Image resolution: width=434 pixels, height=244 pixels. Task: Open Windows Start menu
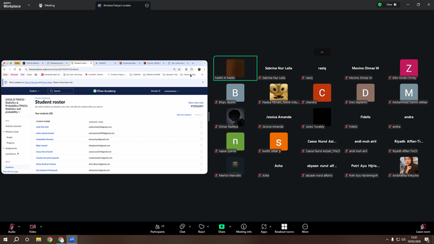5,239
